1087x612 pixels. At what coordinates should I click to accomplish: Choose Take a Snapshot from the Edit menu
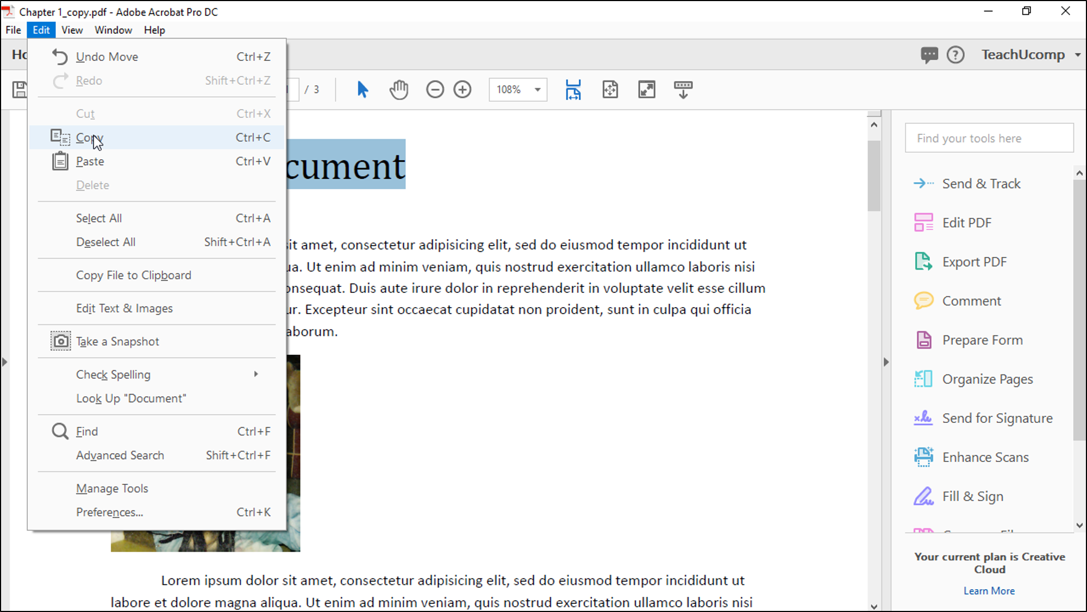click(x=117, y=341)
